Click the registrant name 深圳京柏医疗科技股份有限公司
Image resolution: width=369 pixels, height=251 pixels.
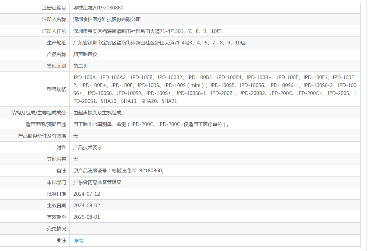(107, 19)
